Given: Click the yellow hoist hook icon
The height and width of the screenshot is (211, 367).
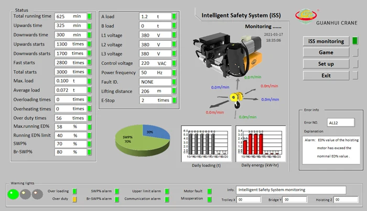Looking at the screenshot, I should [x=236, y=99].
